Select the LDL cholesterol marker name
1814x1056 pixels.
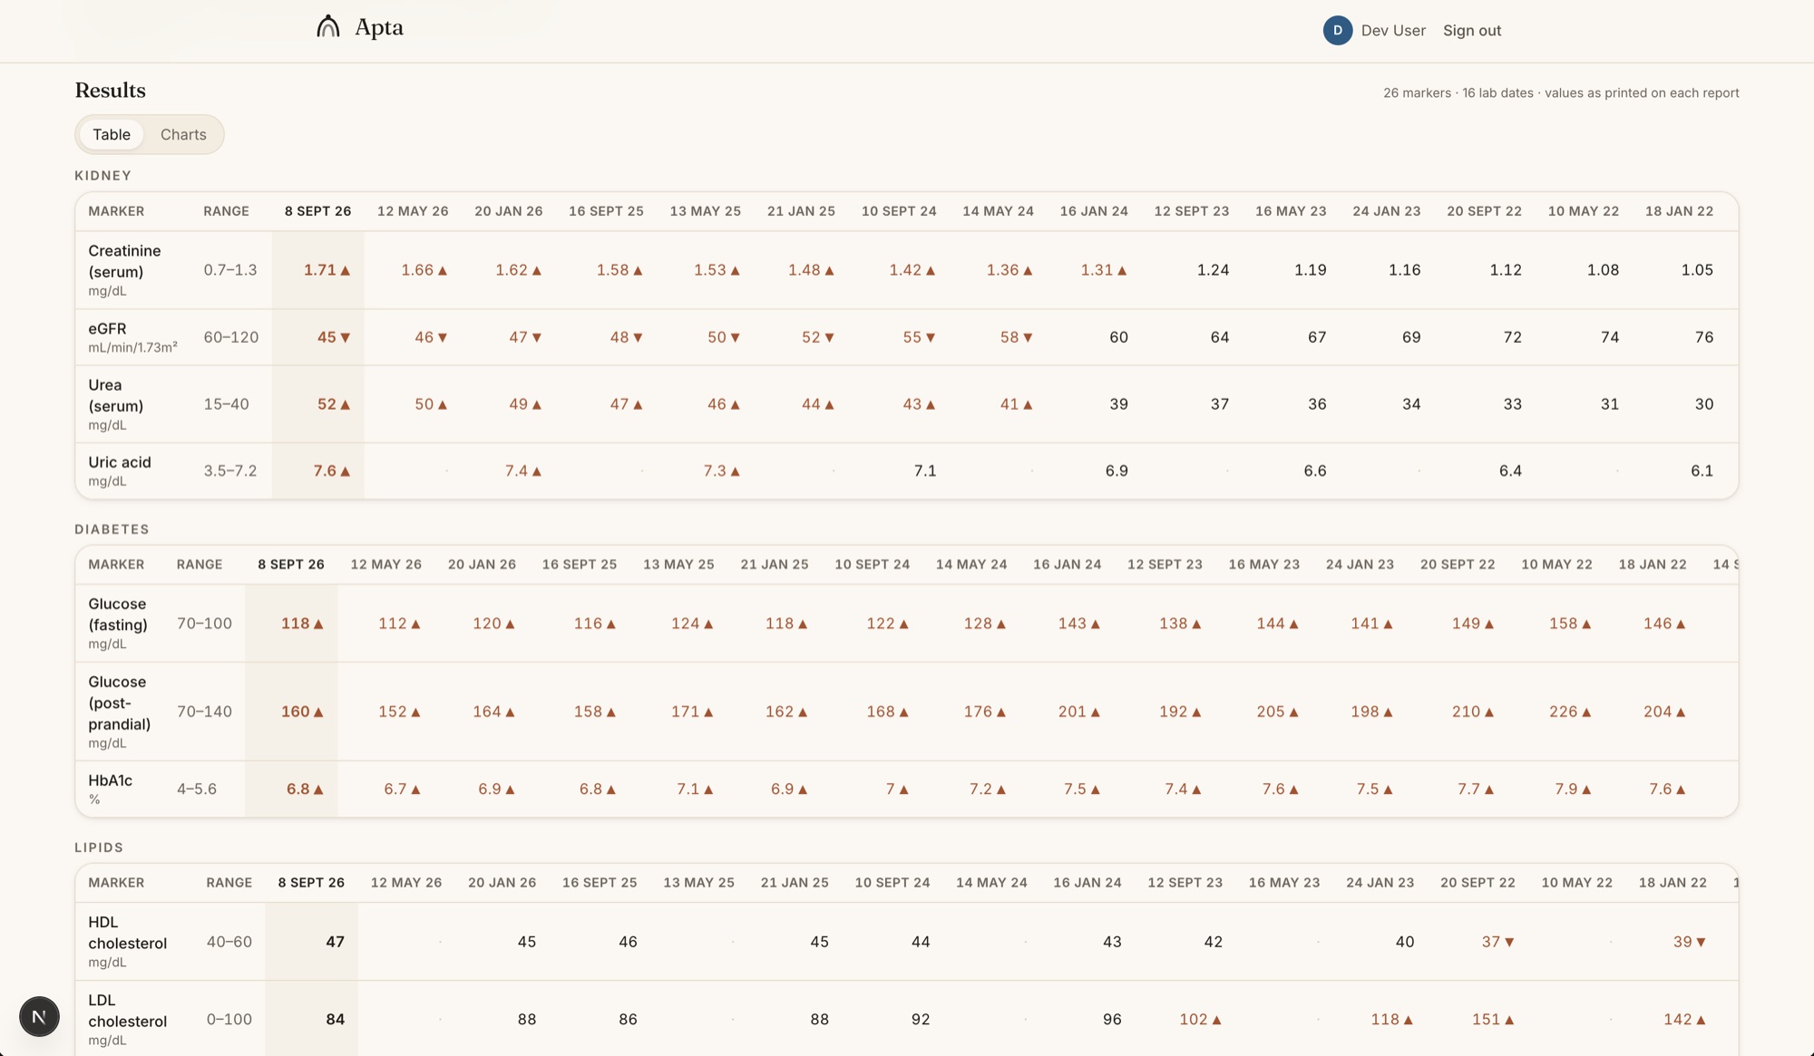pos(127,1011)
